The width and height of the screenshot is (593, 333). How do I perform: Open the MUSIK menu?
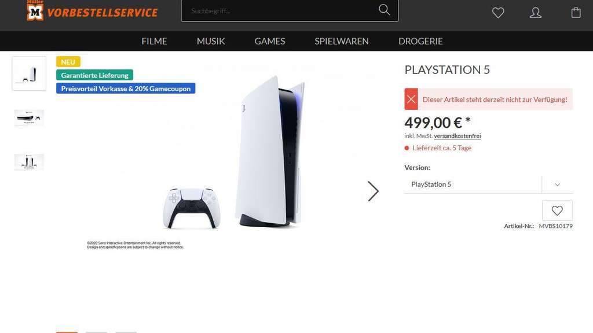click(211, 41)
